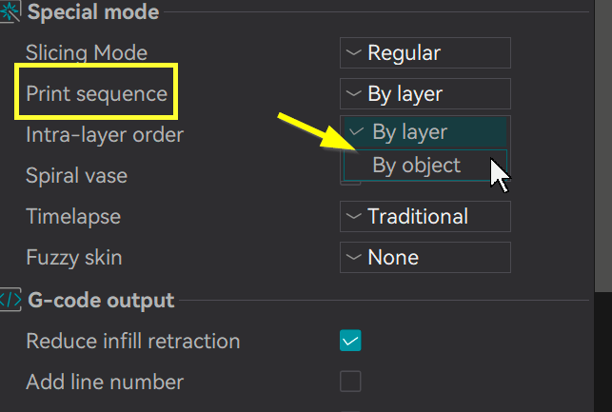This screenshot has height=412, width=612.
Task: Expand the Timelapse dropdown set to Traditional
Action: pyautogui.click(x=424, y=216)
